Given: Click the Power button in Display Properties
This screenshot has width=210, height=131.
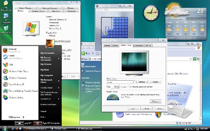Looking at the screenshot, I should coord(155,102).
